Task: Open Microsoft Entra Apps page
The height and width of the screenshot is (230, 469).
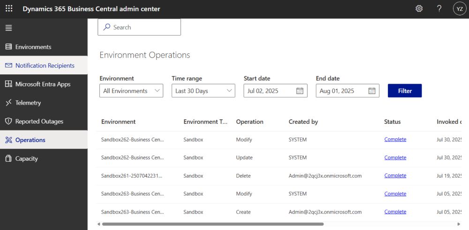Action: [44, 84]
